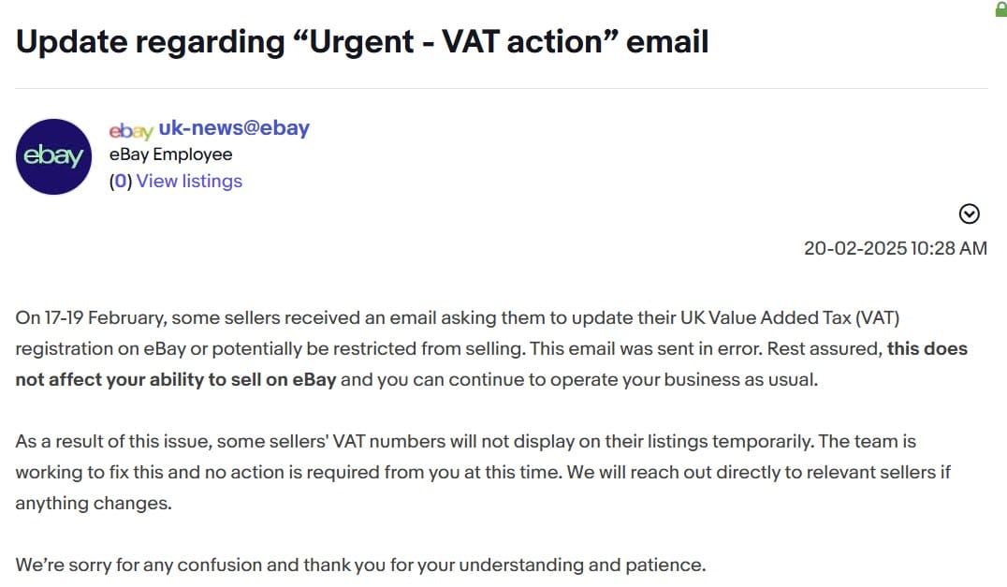This screenshot has height=587, width=1007.
Task: Expand the post options chevron circle
Action: pyautogui.click(x=970, y=213)
